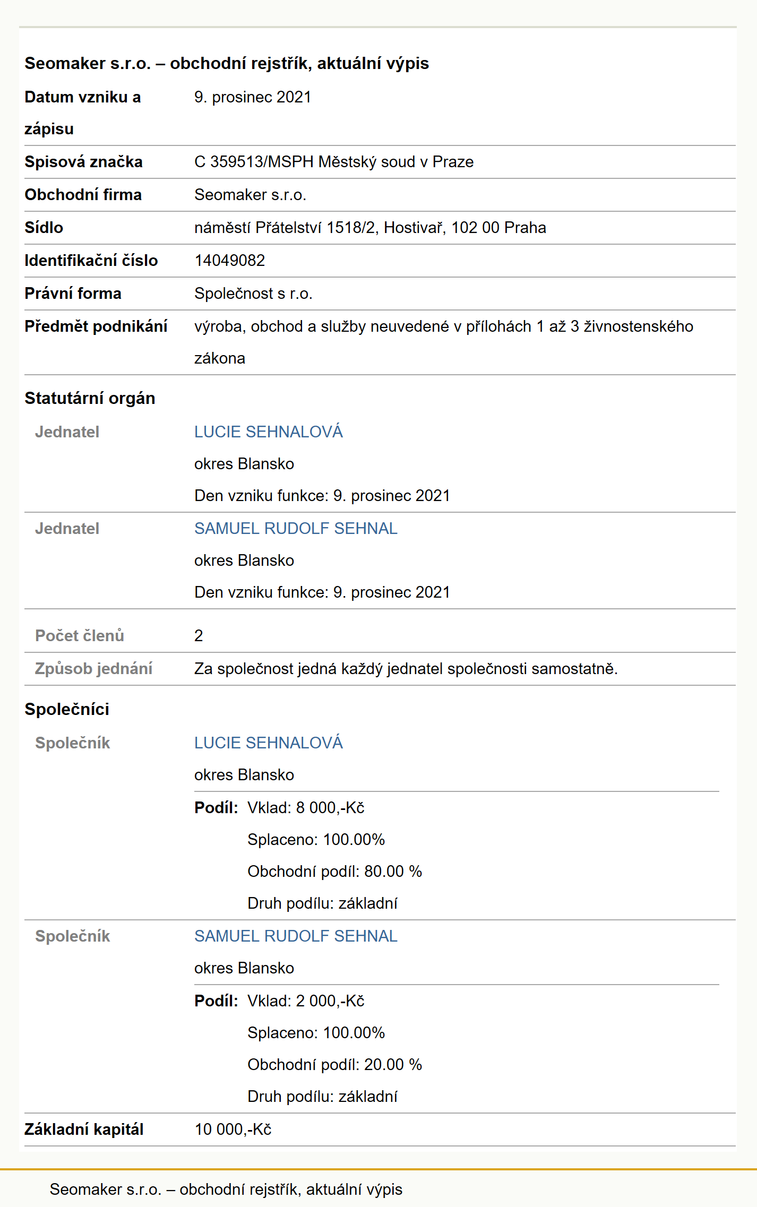This screenshot has width=757, height=1207.
Task: Click the Sídlo address náměstí Přátelství
Action: [370, 227]
